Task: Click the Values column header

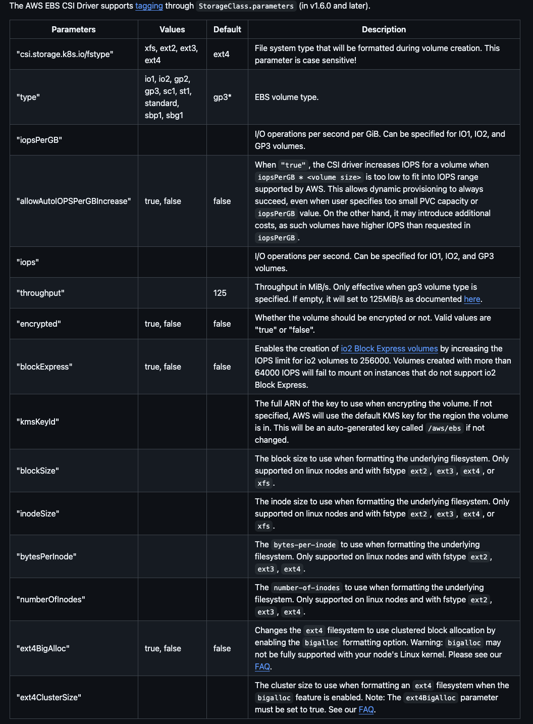Action: [172, 29]
